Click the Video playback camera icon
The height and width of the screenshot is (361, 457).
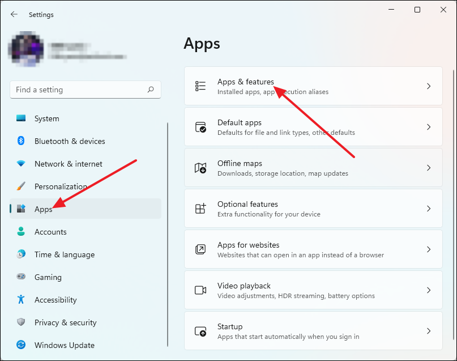pyautogui.click(x=200, y=290)
